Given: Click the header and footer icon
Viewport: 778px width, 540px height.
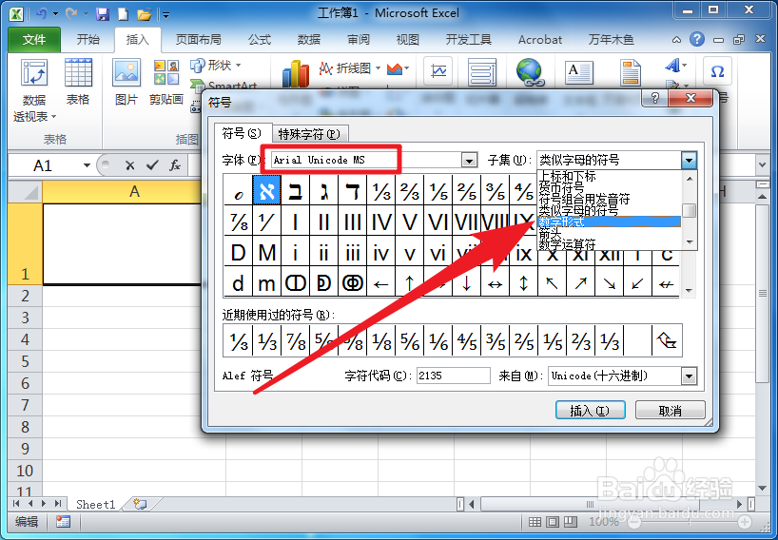Looking at the screenshot, I should (631, 73).
